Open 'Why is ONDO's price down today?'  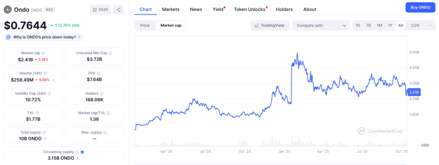click(44, 37)
